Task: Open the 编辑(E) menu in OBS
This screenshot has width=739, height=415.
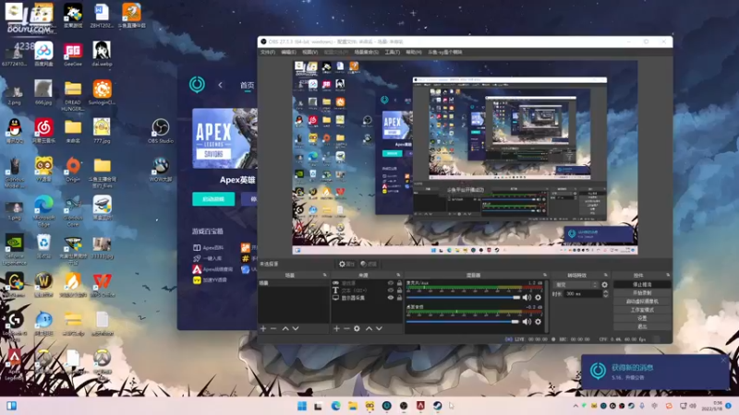Action: point(288,53)
